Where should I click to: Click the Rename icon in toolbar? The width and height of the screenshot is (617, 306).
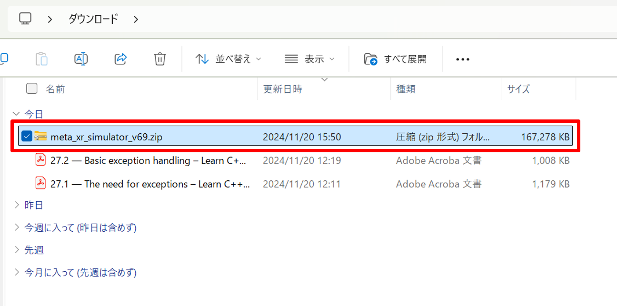(x=81, y=59)
